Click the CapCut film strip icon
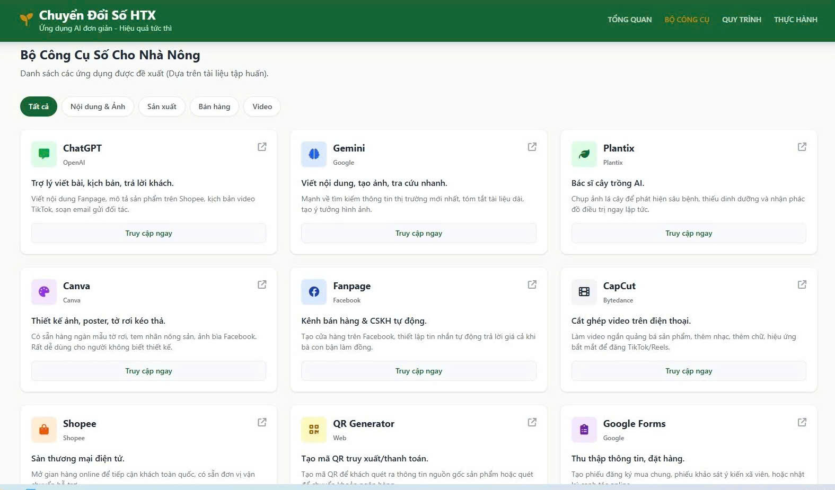This screenshot has width=835, height=490. click(584, 292)
